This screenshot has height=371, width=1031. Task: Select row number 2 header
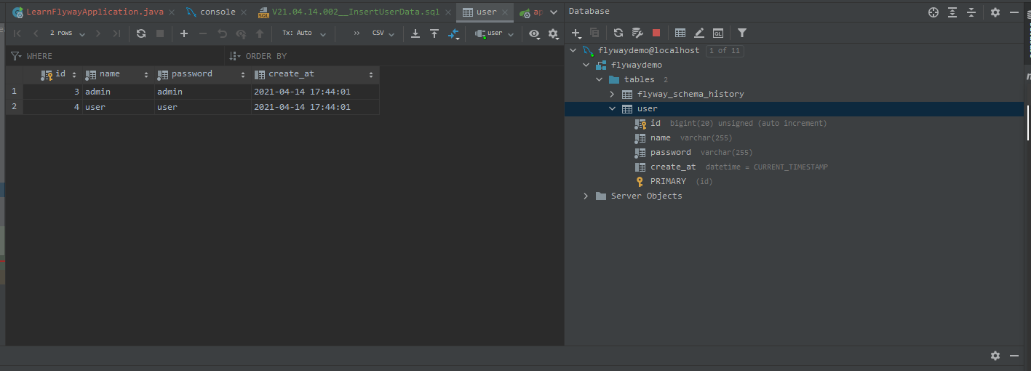tap(14, 107)
